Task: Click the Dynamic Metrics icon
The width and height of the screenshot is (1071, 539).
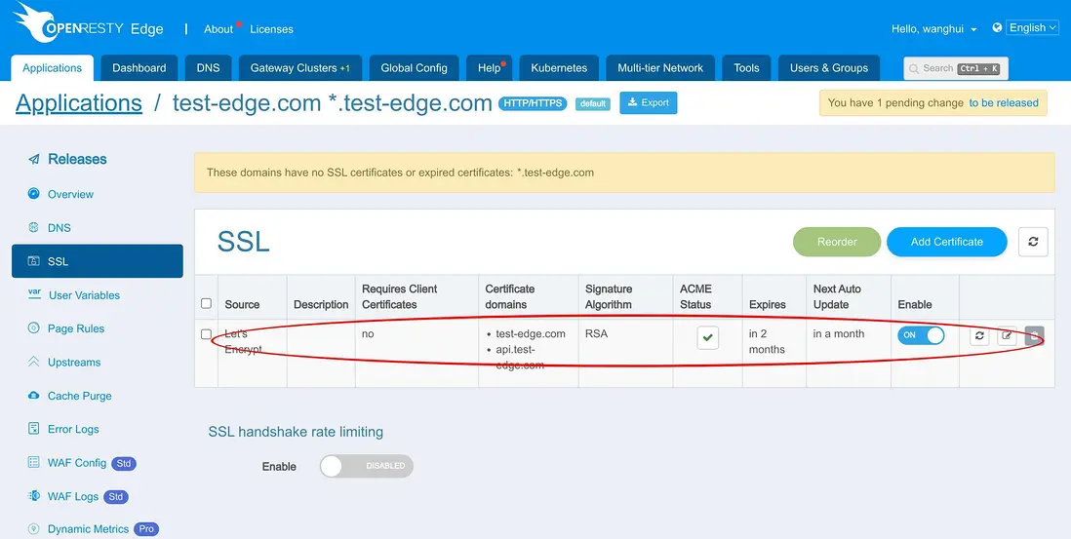Action: tap(33, 528)
